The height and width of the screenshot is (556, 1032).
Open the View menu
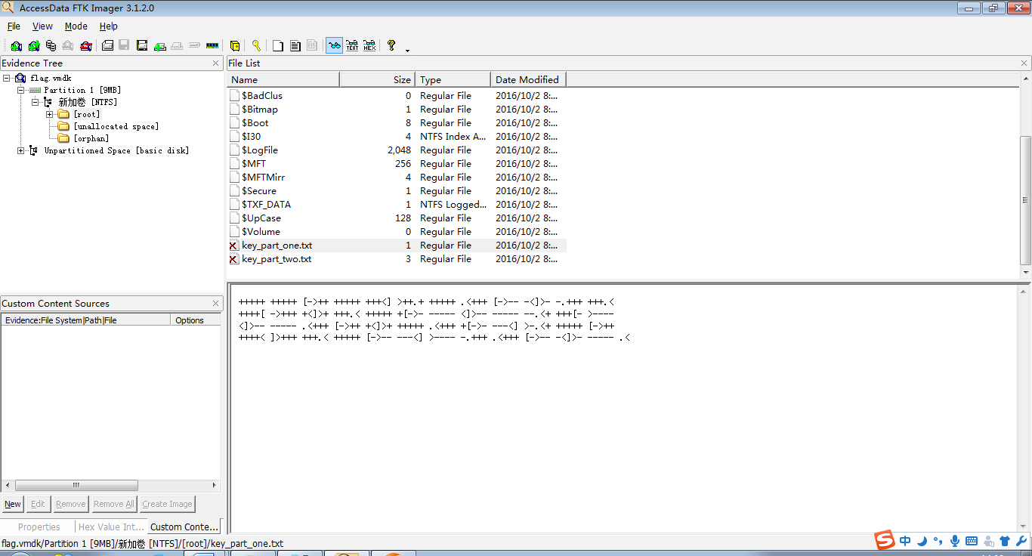click(x=42, y=26)
